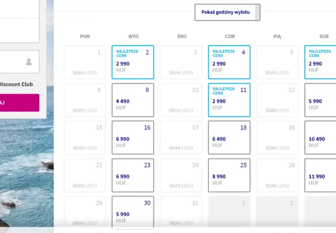
Task: Select Saturday flight priced 10 490 HUF
Action: tap(320, 137)
